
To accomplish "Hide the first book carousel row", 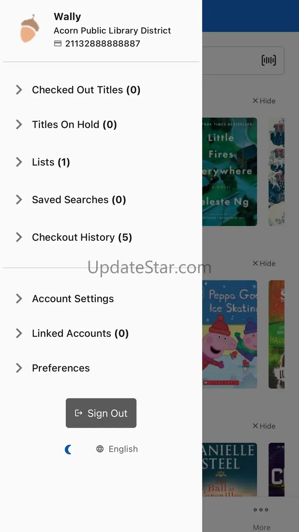I will click(x=264, y=101).
